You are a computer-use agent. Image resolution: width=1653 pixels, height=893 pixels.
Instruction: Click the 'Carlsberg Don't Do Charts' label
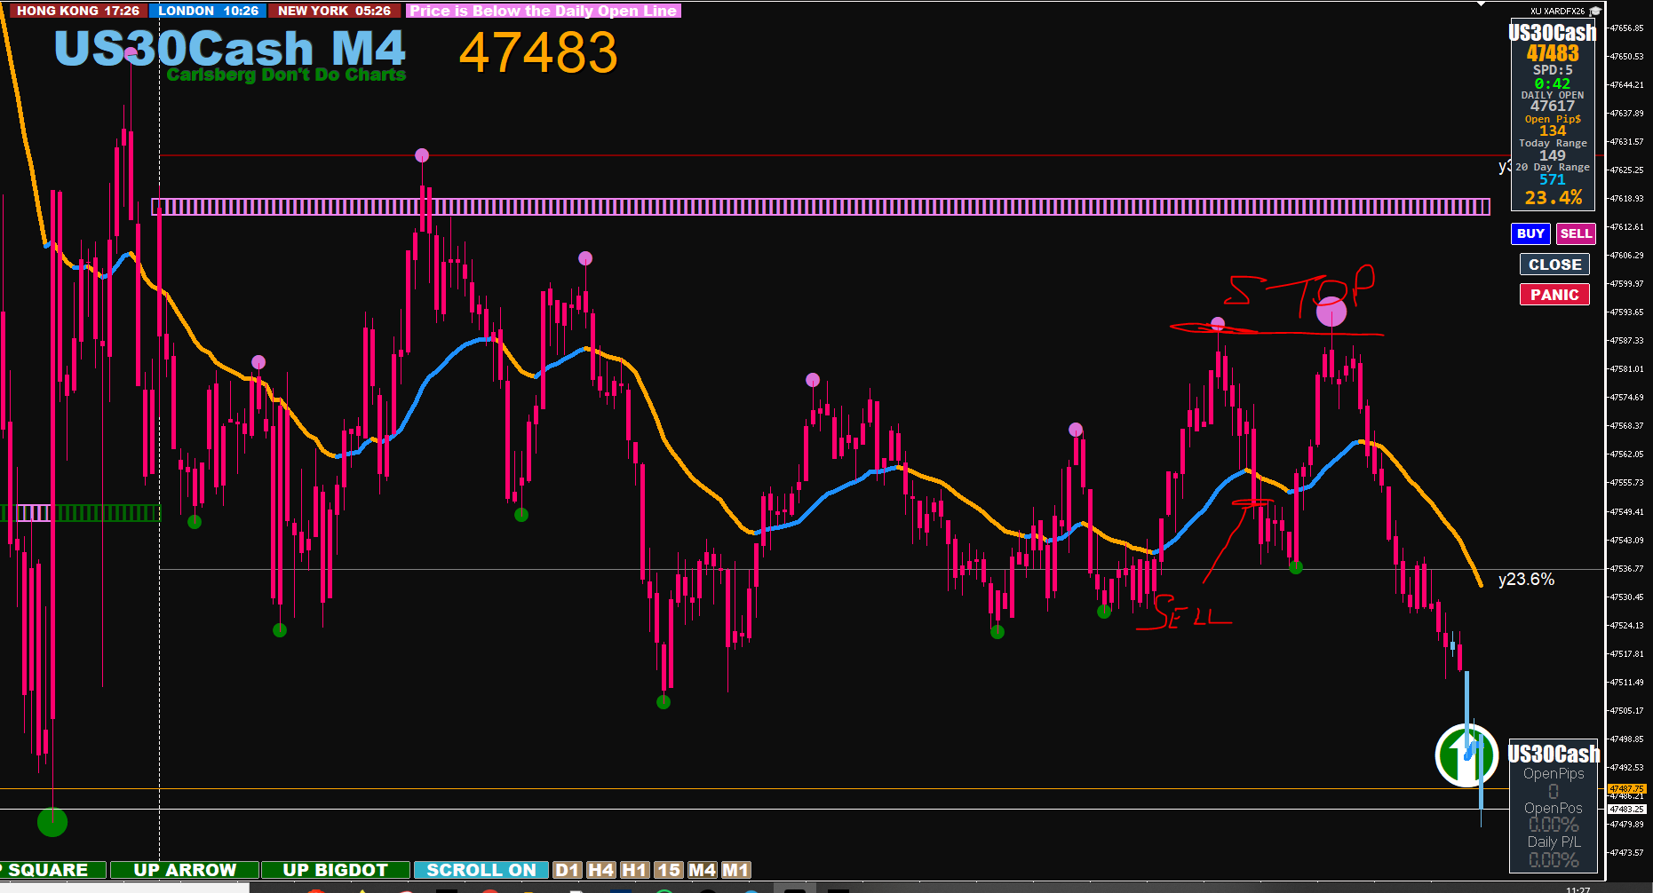tap(286, 75)
